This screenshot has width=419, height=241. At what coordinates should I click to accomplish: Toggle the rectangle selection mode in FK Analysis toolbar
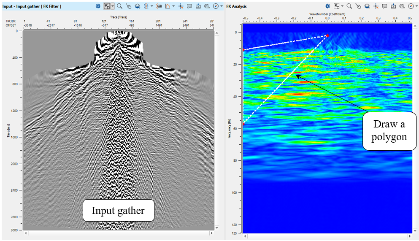click(x=337, y=6)
